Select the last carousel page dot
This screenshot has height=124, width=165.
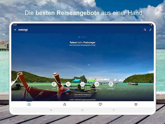86,37
